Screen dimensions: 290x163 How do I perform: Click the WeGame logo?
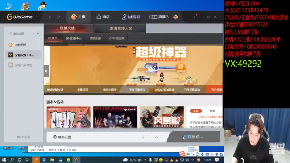pyautogui.click(x=20, y=17)
